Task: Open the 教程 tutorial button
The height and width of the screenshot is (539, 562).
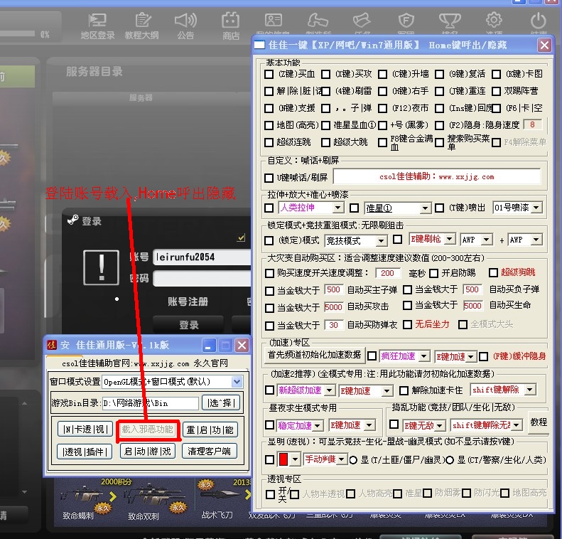Action: point(539,422)
